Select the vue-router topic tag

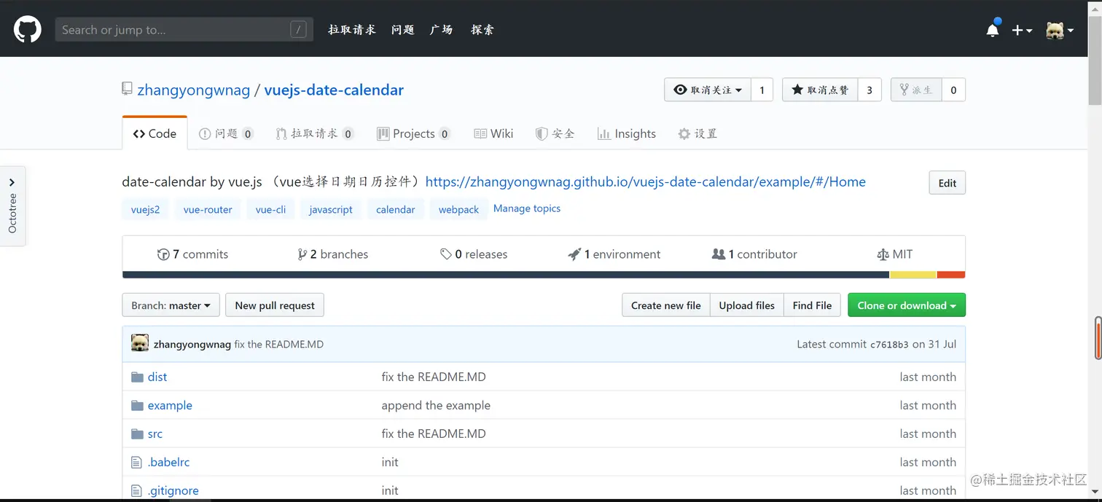point(208,209)
